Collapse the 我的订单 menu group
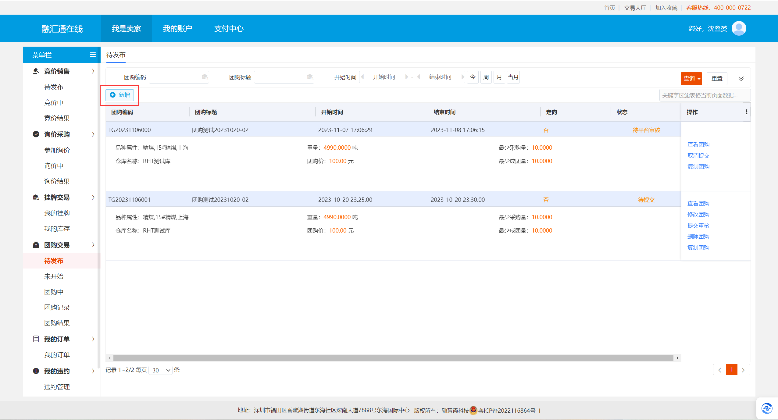778x420 pixels. pyautogui.click(x=93, y=339)
